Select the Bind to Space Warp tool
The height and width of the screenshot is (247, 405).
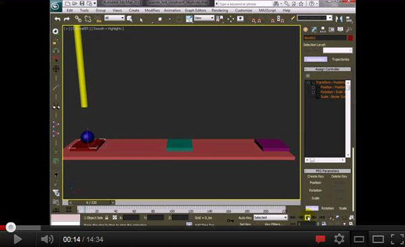[99, 19]
